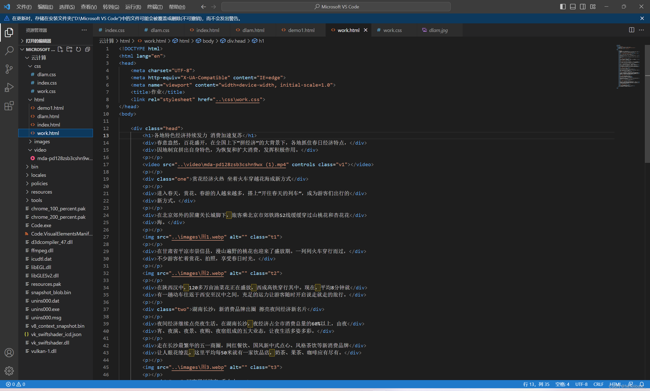Change line ending CRLF in status bar

point(598,384)
